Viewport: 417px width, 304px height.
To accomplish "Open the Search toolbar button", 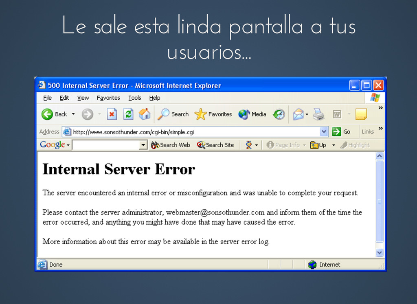I will coord(173,114).
